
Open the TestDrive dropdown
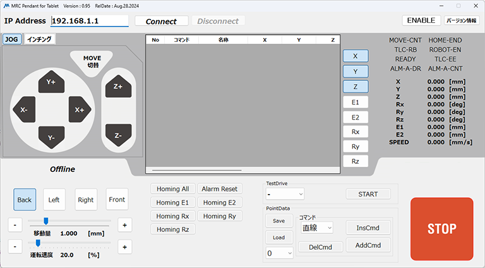[285, 194]
